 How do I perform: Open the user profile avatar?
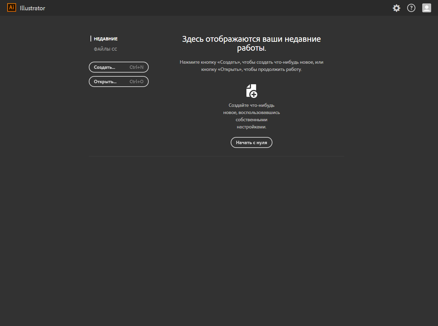(x=426, y=8)
